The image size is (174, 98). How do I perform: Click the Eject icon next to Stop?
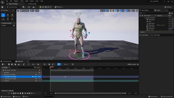coord(48,7)
